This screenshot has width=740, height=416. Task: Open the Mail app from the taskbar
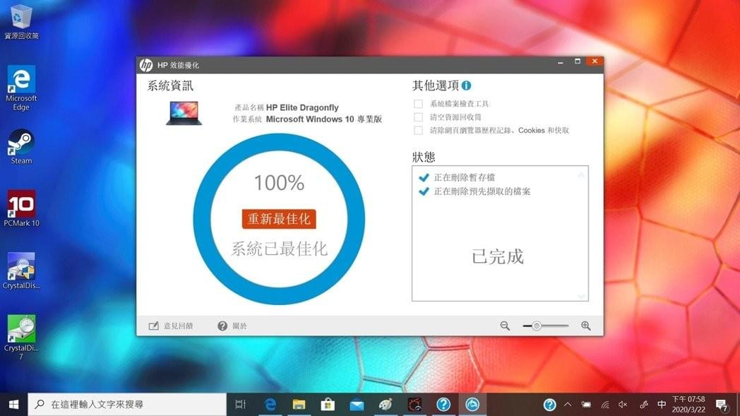(357, 405)
